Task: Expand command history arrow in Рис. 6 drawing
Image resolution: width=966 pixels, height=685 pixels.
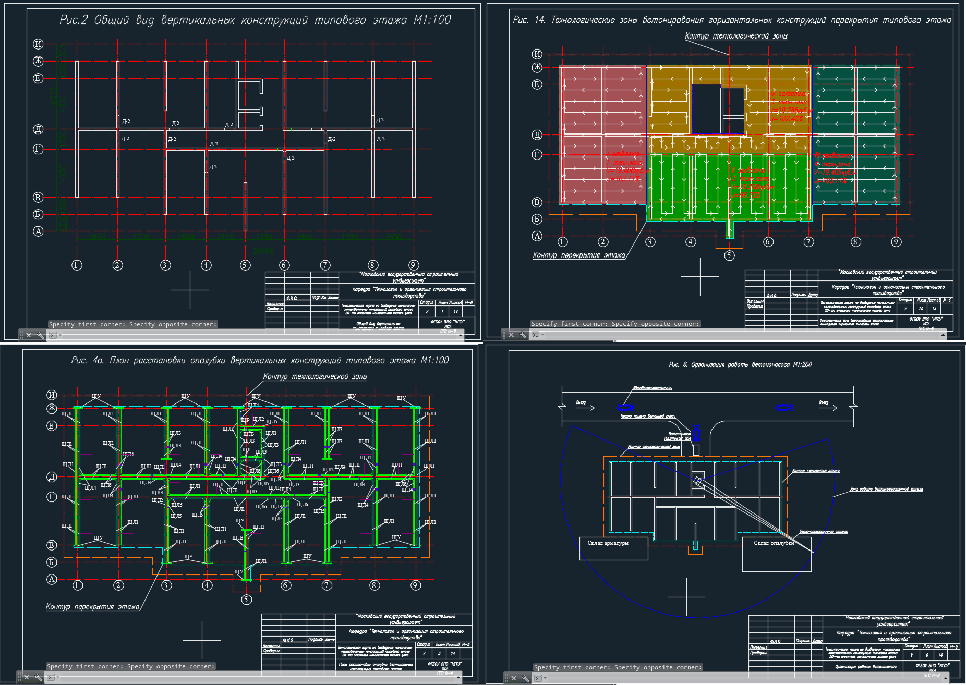Action: click(x=946, y=678)
